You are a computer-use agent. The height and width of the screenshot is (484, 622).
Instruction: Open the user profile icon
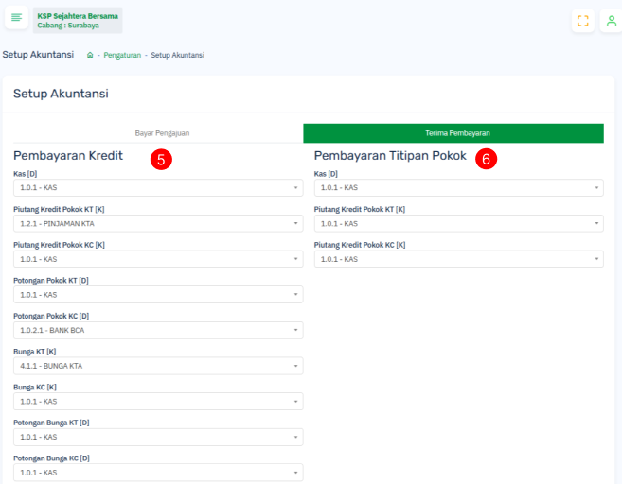pyautogui.click(x=612, y=21)
